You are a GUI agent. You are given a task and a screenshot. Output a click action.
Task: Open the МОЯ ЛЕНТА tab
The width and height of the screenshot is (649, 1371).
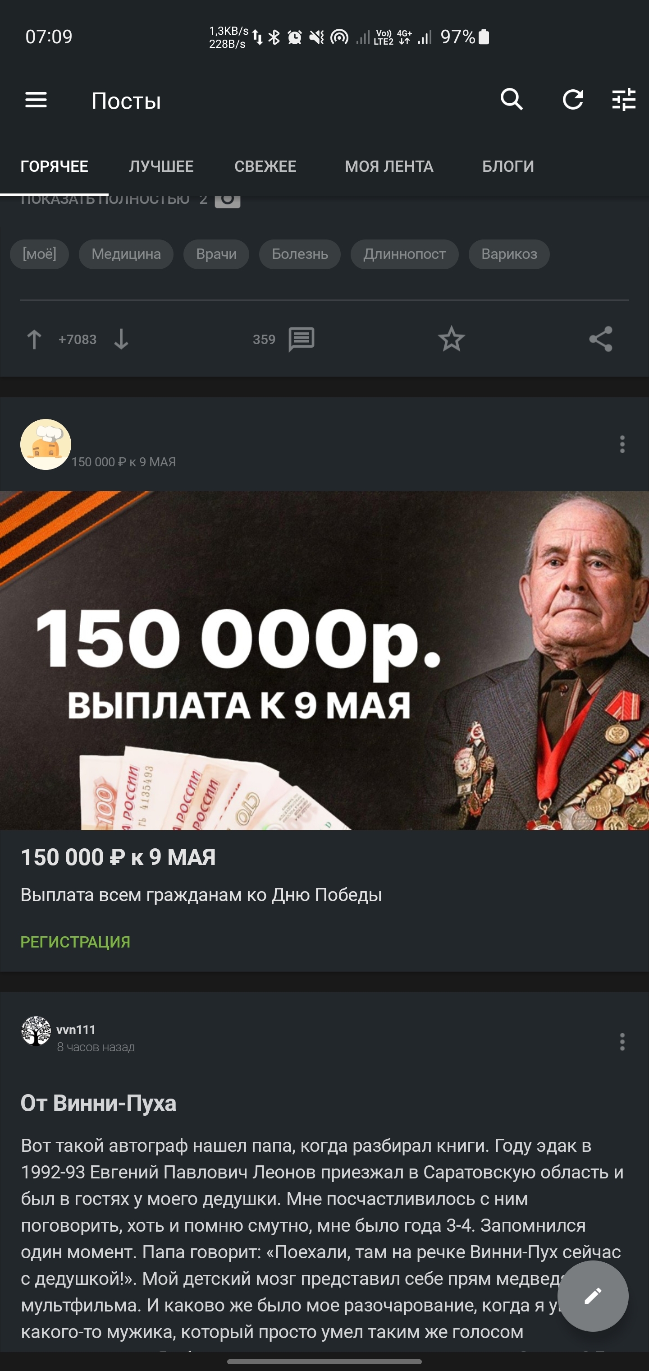(x=389, y=166)
